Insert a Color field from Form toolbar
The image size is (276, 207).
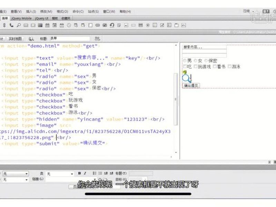(40, 25)
